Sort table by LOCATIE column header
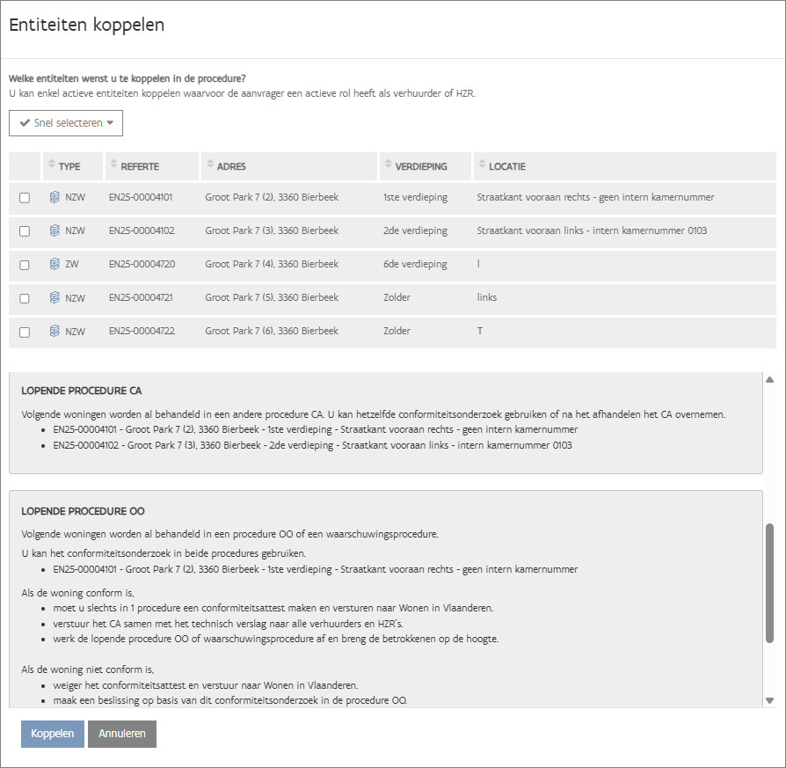 click(506, 166)
